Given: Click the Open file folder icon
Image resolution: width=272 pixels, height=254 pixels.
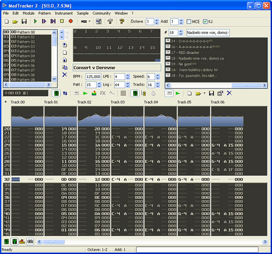Looking at the screenshot, I should point(15,21).
